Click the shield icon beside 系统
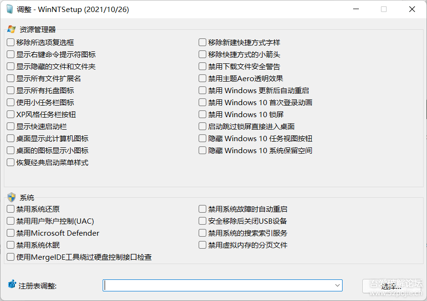The height and width of the screenshot is (301, 427). [12, 197]
